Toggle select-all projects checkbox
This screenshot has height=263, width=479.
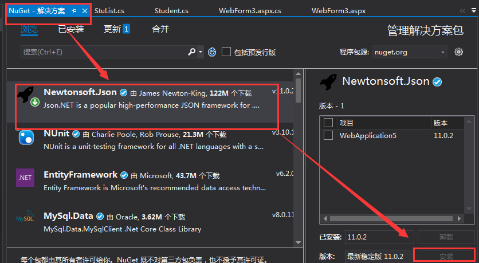[328, 123]
